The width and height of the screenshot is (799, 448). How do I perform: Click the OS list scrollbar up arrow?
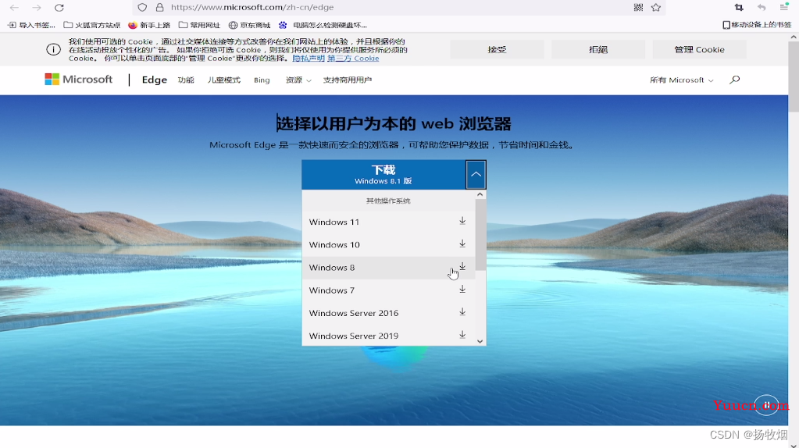point(480,195)
